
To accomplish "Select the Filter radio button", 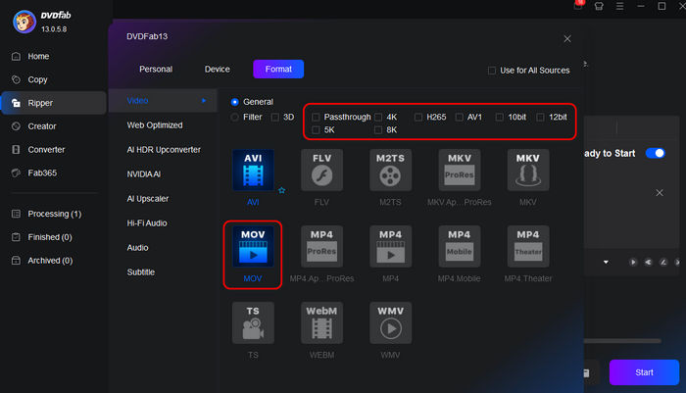I will pyautogui.click(x=235, y=118).
